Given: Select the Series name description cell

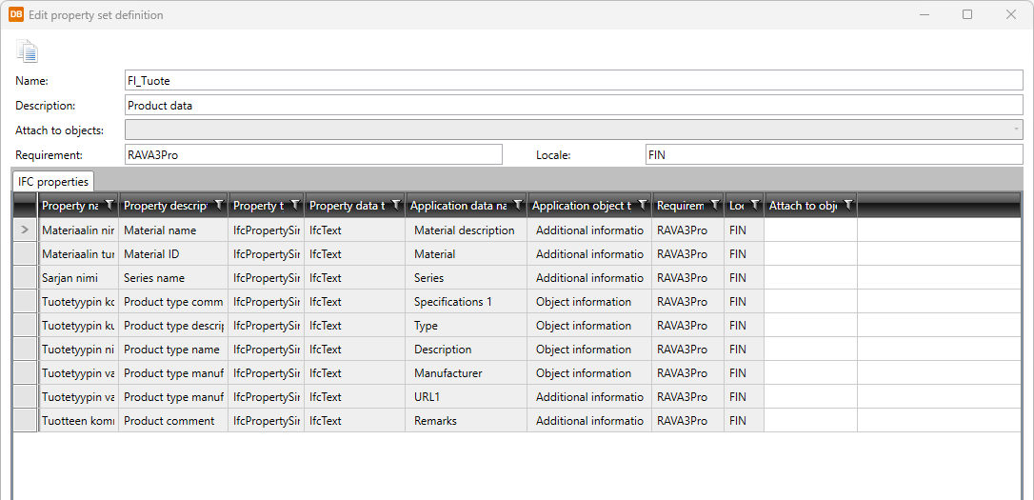Looking at the screenshot, I should (172, 278).
